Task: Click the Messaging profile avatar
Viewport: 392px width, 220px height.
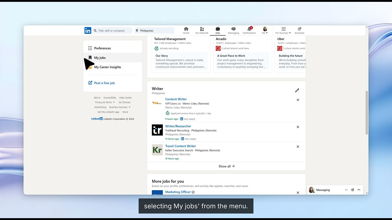Action: click(x=311, y=190)
